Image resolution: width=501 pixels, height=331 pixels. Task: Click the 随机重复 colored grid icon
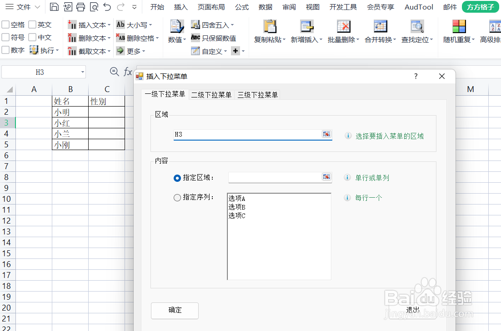(459, 26)
